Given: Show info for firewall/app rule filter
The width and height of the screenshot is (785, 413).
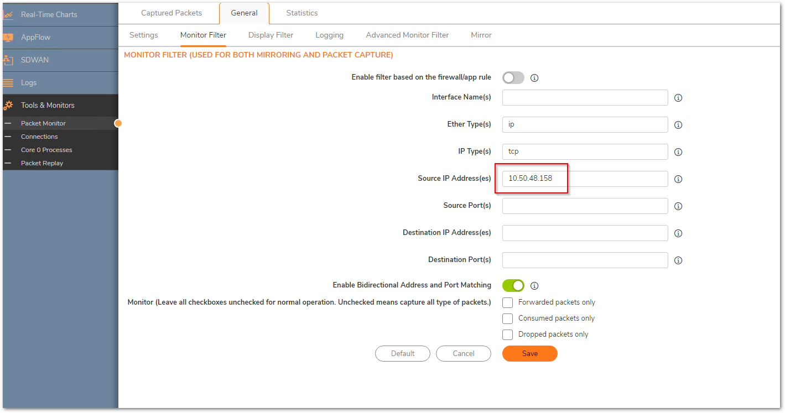Looking at the screenshot, I should click(x=534, y=78).
